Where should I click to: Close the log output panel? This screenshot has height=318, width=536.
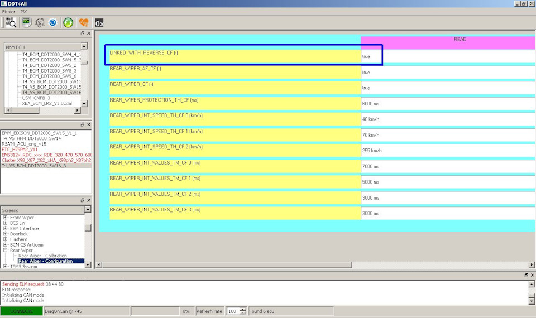coord(533,275)
